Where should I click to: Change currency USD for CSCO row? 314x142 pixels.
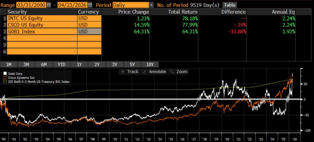tap(89, 25)
